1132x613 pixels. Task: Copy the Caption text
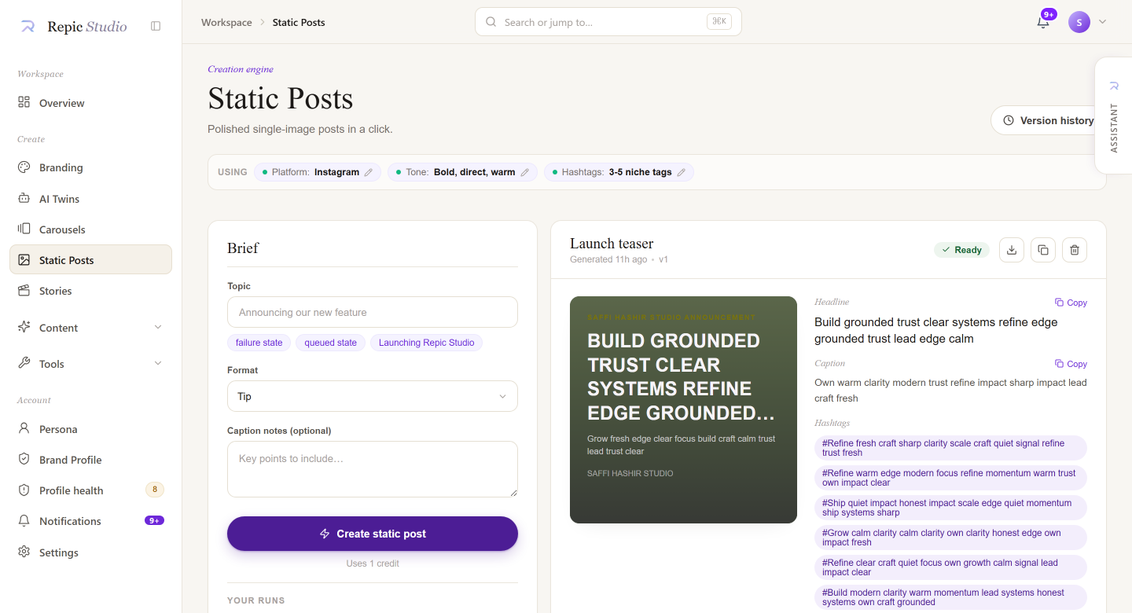1071,364
